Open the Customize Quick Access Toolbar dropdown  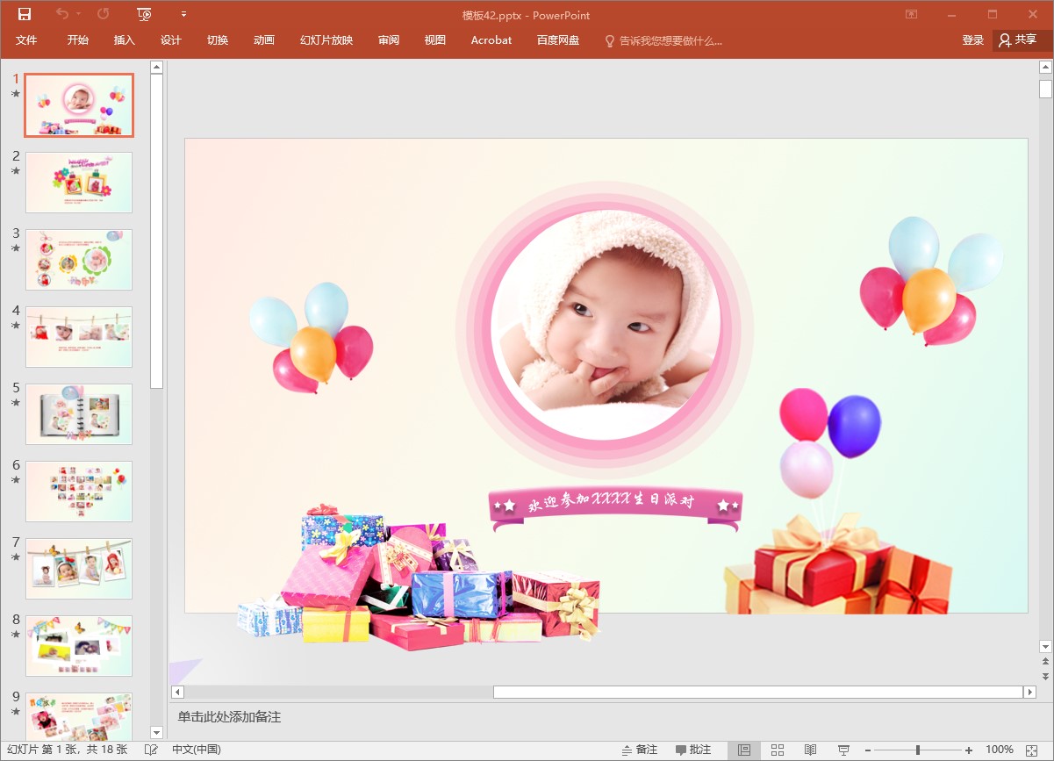coord(183,14)
